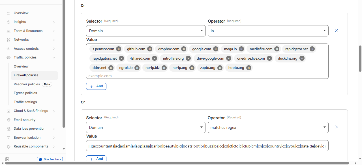Open Resolver policies Beta page
362x165 pixels.
[27, 84]
